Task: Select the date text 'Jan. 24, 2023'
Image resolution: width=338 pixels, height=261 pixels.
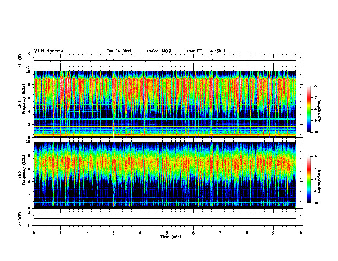Action: tap(119, 51)
